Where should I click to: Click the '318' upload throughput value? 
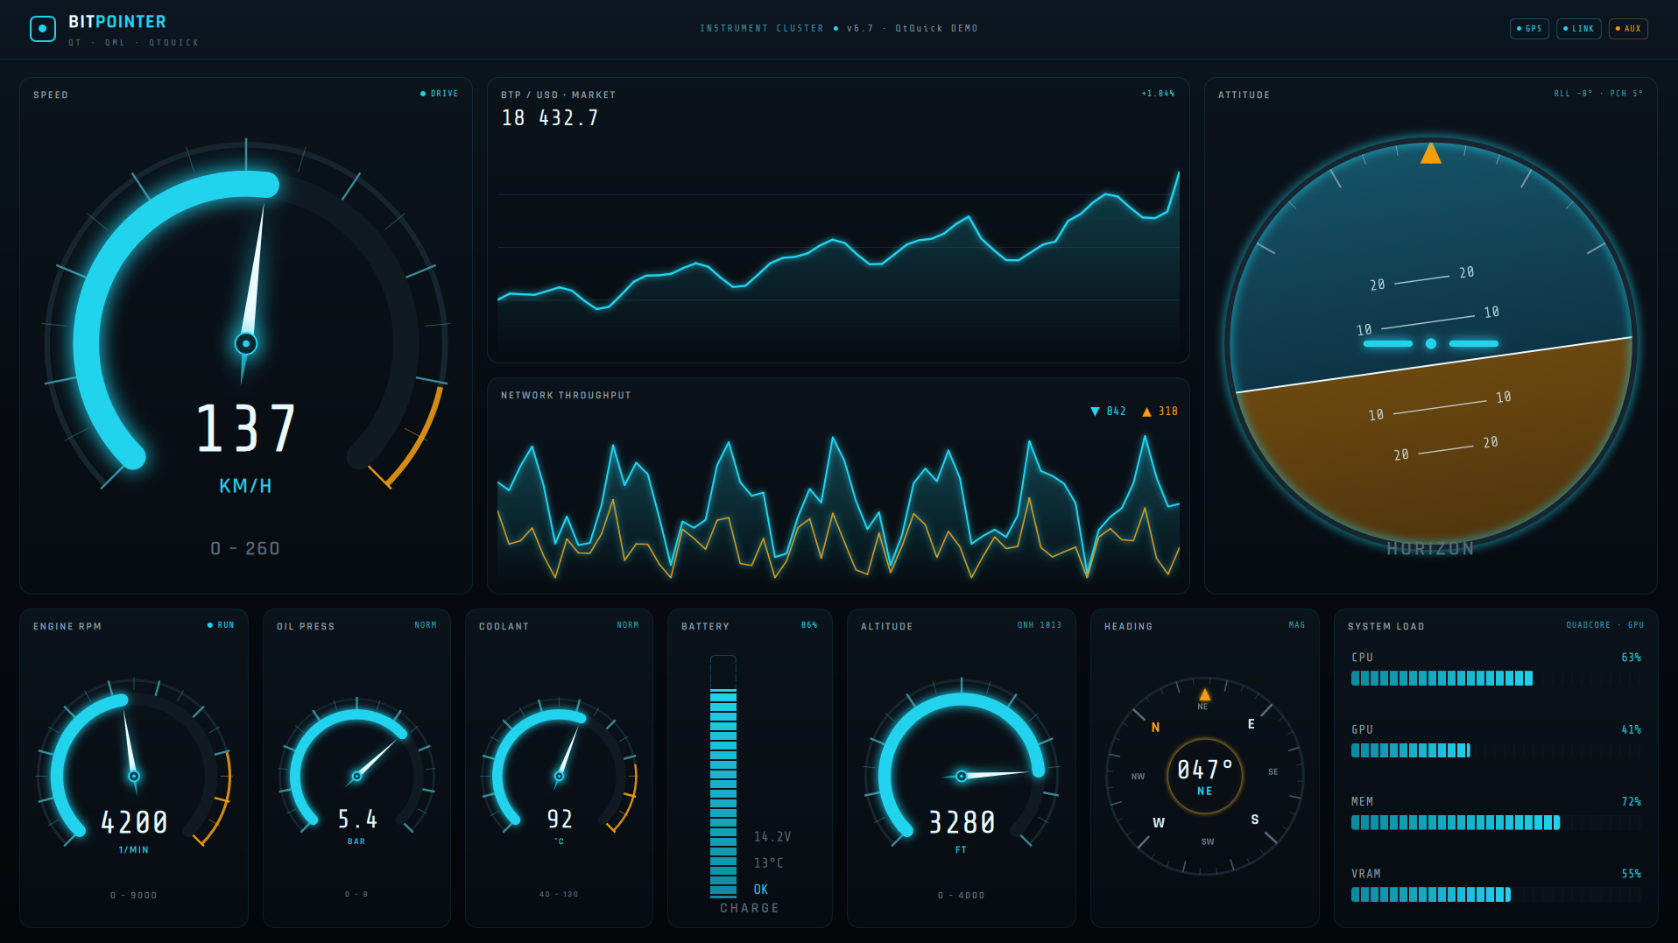[x=1167, y=412]
